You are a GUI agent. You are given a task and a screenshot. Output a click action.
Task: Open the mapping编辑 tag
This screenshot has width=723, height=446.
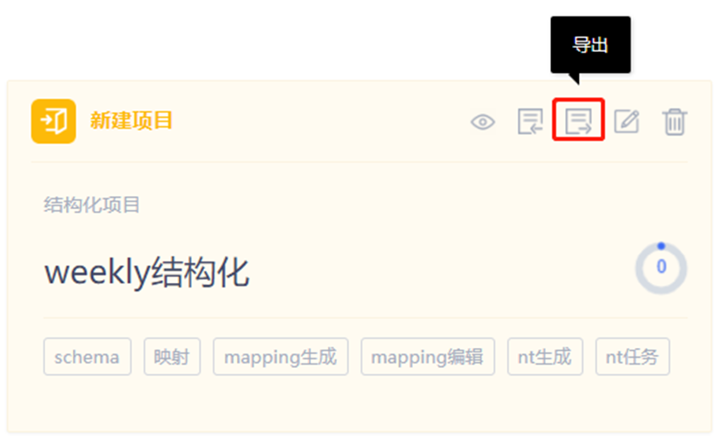[x=427, y=357]
